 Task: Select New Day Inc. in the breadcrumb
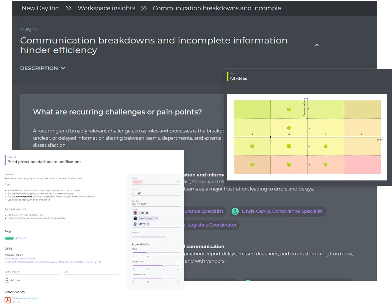[41, 8]
